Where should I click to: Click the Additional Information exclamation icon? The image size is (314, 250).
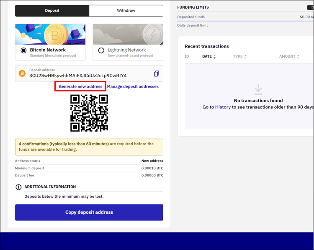pyautogui.click(x=18, y=187)
